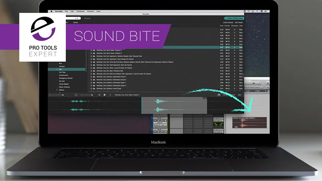Click record-enable on Pro Tools Fx 9 track
The image size is (322, 181).
point(155,132)
